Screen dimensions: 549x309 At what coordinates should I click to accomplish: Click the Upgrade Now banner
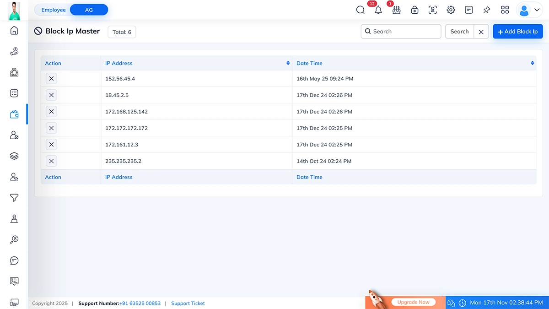(413, 302)
